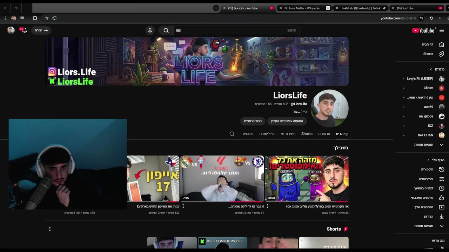Screen dimensions: 449x252
Task: Switch to No Lives Matter Wikipedia tab
Action: pyautogui.click(x=304, y=8)
